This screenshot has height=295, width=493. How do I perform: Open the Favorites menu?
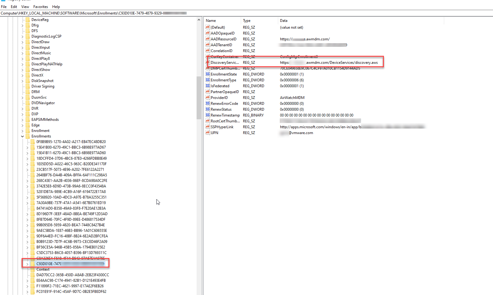pos(40,7)
